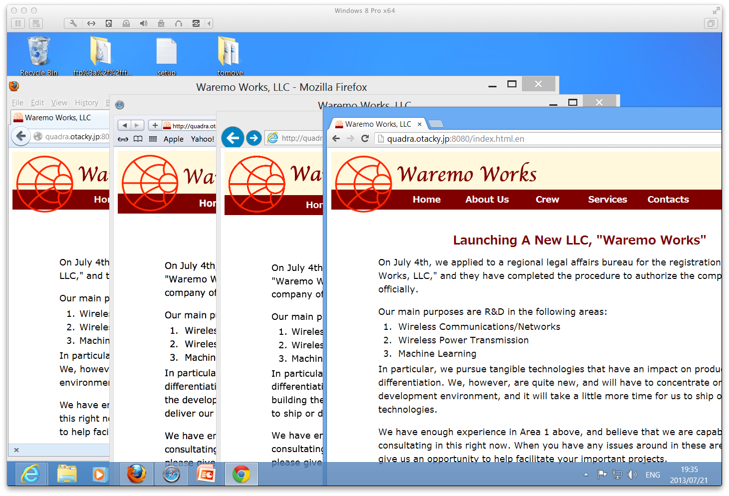Open media player taskbar icon
The width and height of the screenshot is (729, 496).
click(x=101, y=474)
